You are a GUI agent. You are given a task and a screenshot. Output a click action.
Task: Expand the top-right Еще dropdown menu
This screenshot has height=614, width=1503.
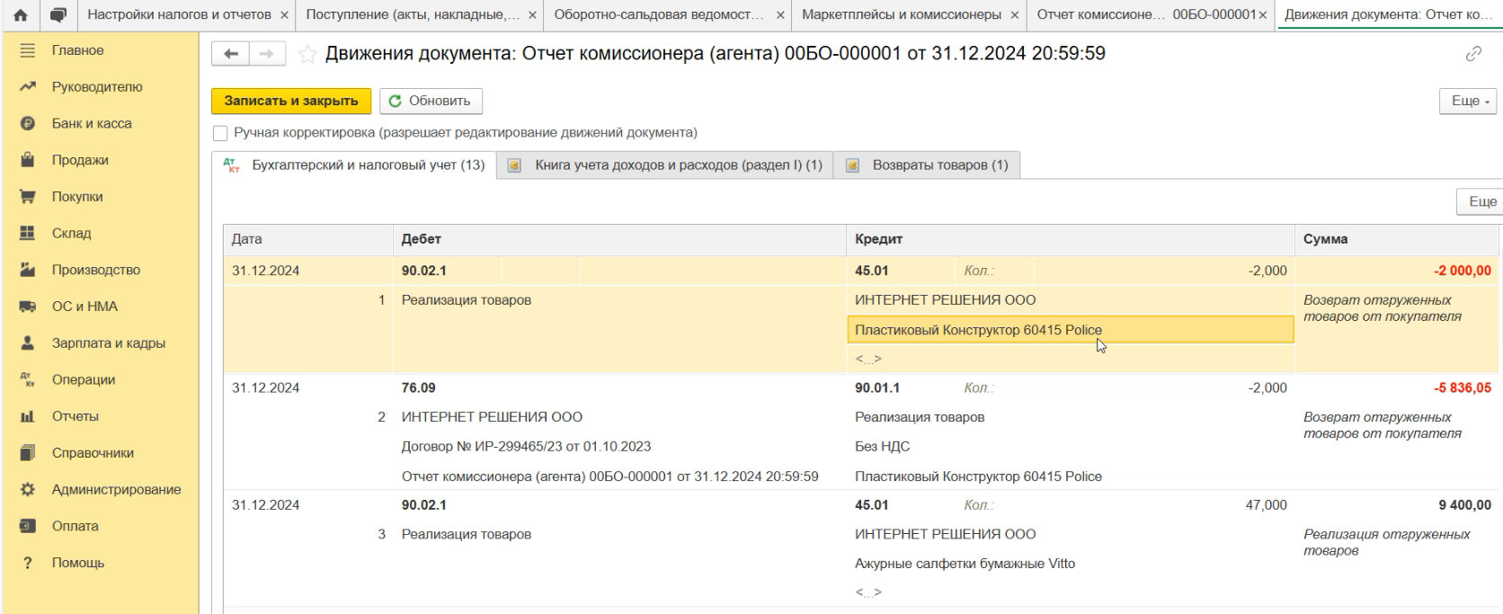[x=1470, y=101]
